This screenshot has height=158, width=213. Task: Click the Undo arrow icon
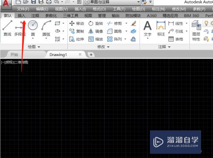click(56, 2)
